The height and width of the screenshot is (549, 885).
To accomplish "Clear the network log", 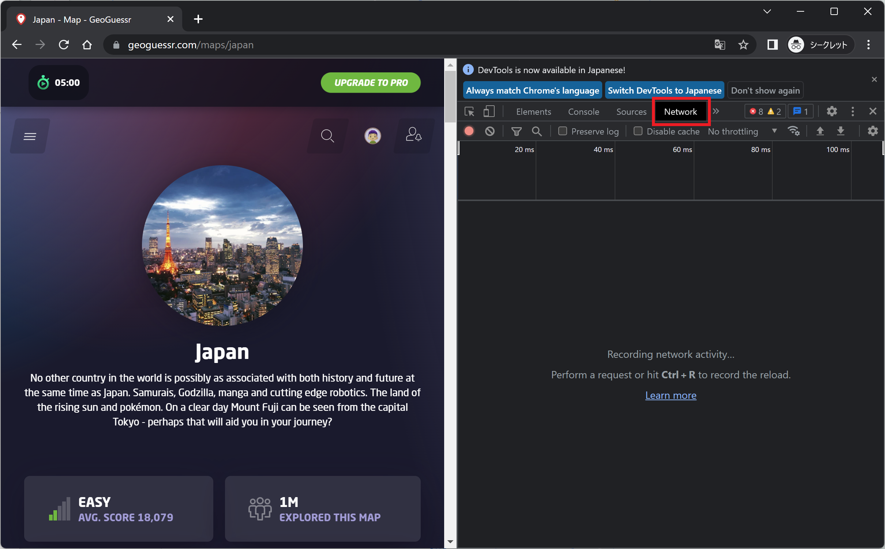I will click(x=490, y=131).
